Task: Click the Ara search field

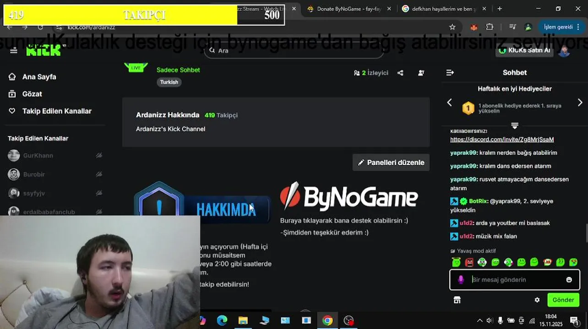Action: [x=294, y=50]
